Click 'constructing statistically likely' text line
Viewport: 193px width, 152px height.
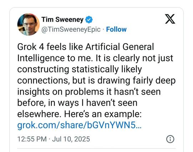[80, 70]
